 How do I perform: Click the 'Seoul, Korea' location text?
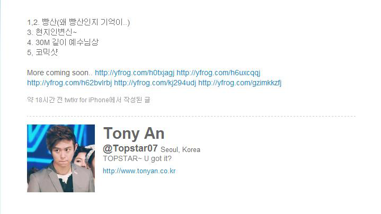(x=180, y=149)
